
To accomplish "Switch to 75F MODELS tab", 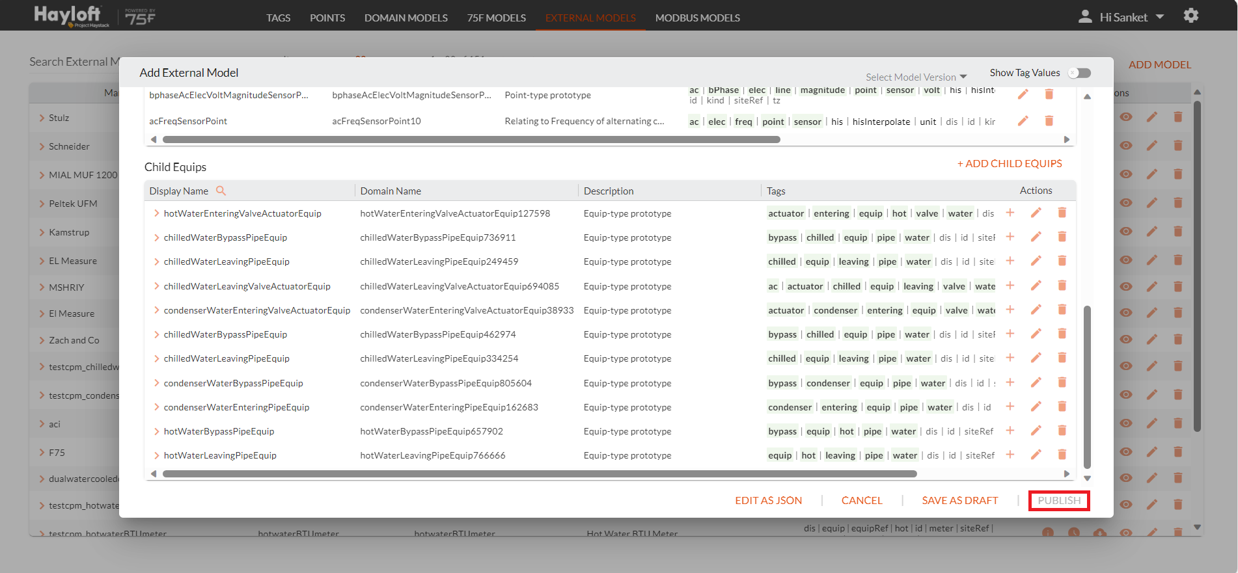I will click(497, 18).
